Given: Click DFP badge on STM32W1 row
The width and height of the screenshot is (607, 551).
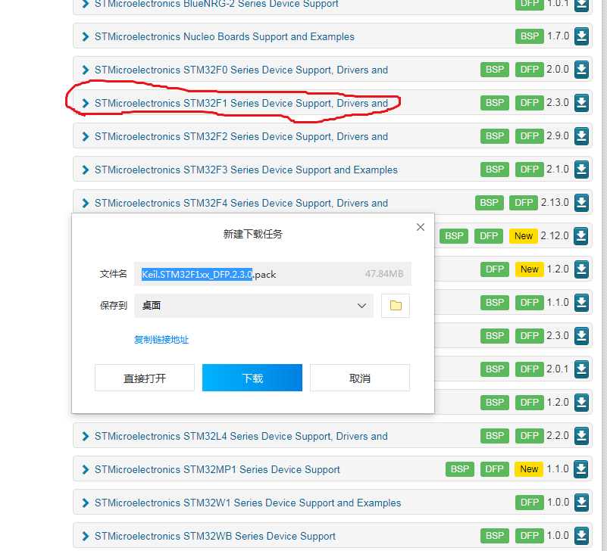Looking at the screenshot, I should tap(529, 502).
